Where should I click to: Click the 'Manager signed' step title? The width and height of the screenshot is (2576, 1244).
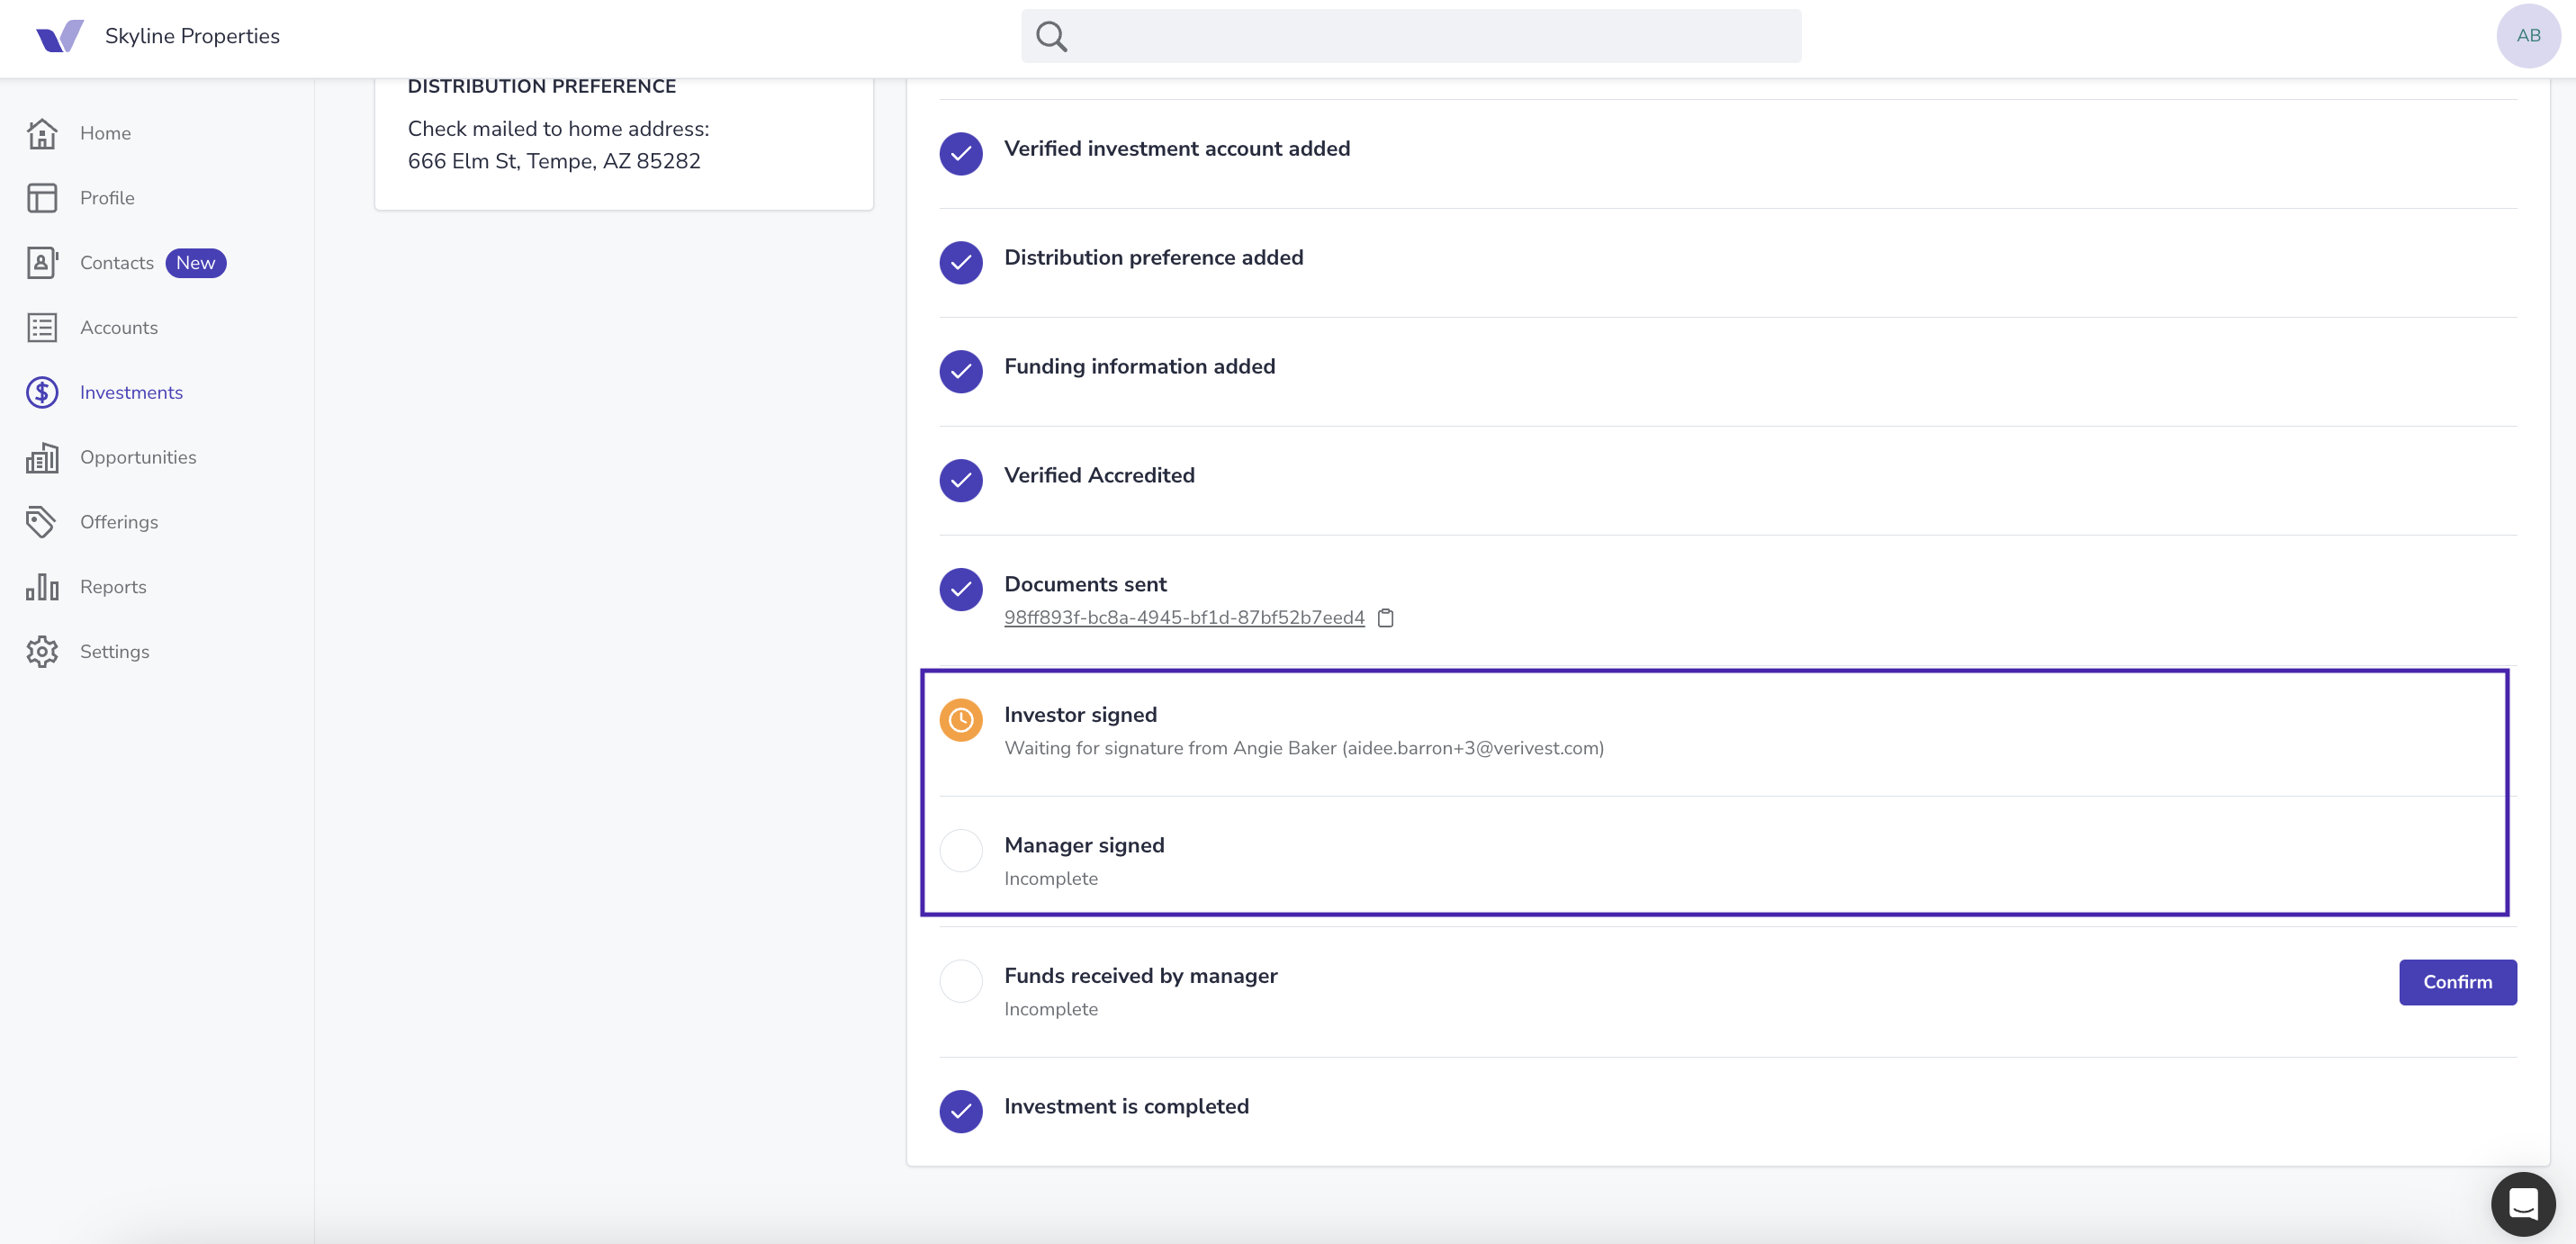pyautogui.click(x=1084, y=846)
